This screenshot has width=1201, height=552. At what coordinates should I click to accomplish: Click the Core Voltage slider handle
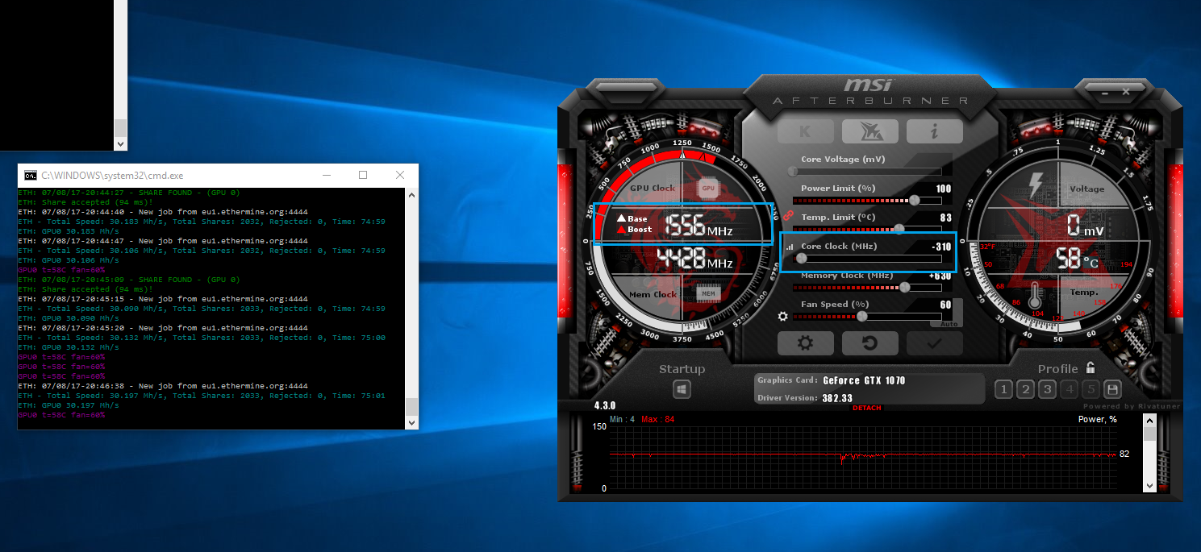(793, 171)
